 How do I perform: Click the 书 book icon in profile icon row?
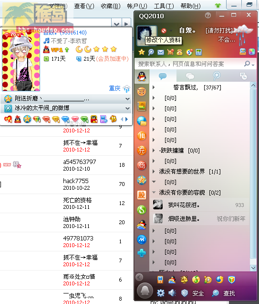(113, 119)
